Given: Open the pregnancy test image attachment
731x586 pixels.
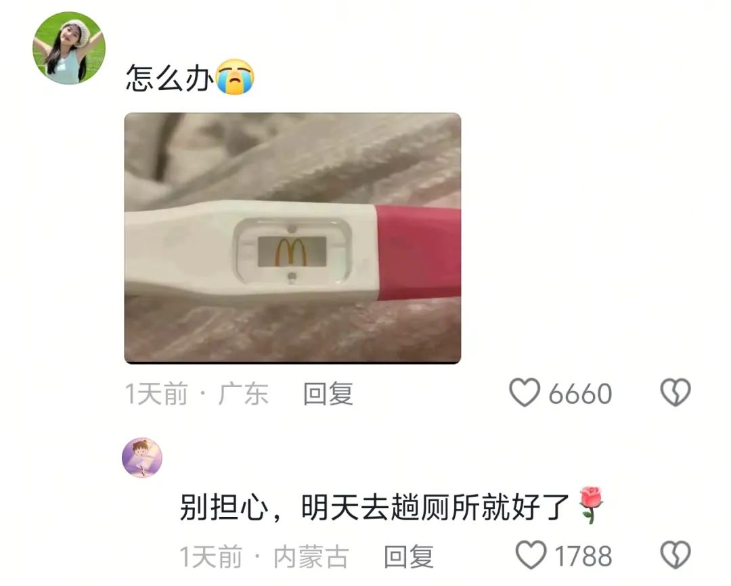Looking at the screenshot, I should pos(293,238).
